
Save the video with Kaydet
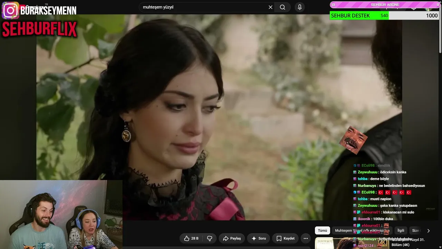click(x=286, y=238)
